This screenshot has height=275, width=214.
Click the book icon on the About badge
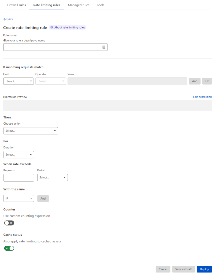click(51, 27)
